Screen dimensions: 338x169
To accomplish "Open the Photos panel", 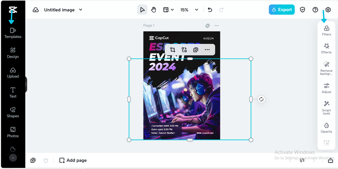I will 13,132.
